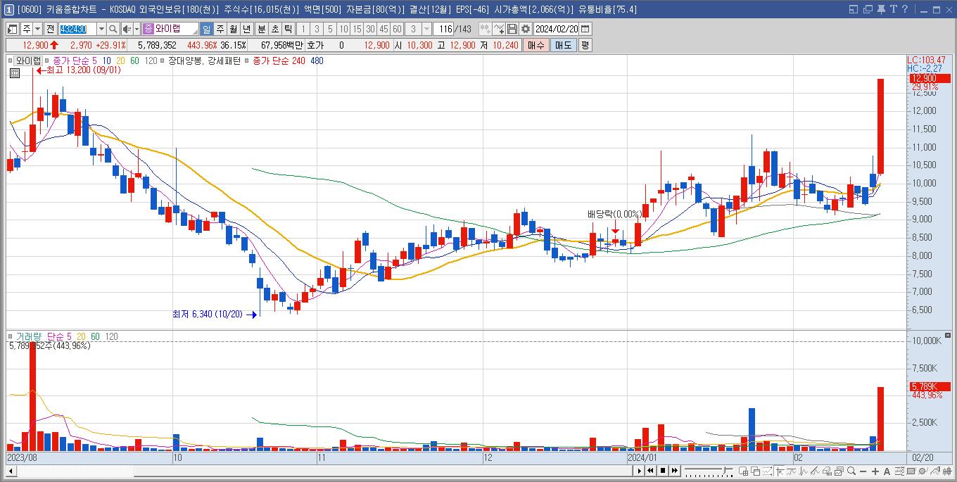Click the minus zoom-out icon

click(x=863, y=471)
